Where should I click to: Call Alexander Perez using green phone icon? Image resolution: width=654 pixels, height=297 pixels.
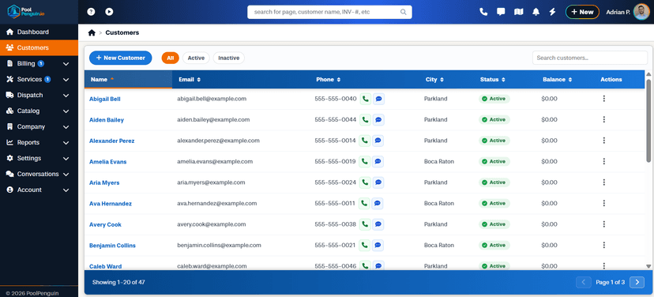coord(364,141)
